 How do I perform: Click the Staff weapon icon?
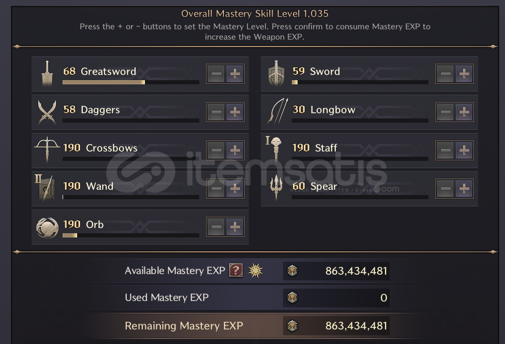[x=276, y=151]
